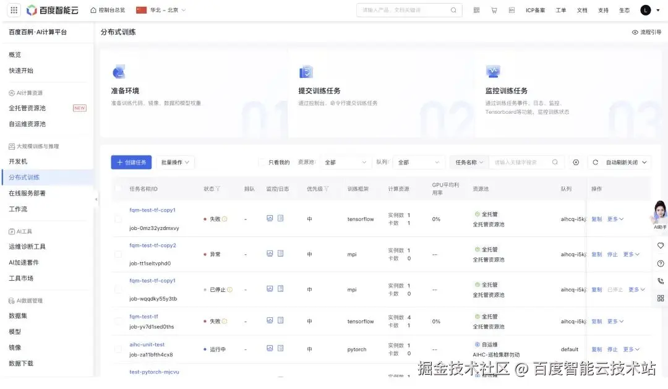Toggle the select-all checkbox in table header

[118, 189]
